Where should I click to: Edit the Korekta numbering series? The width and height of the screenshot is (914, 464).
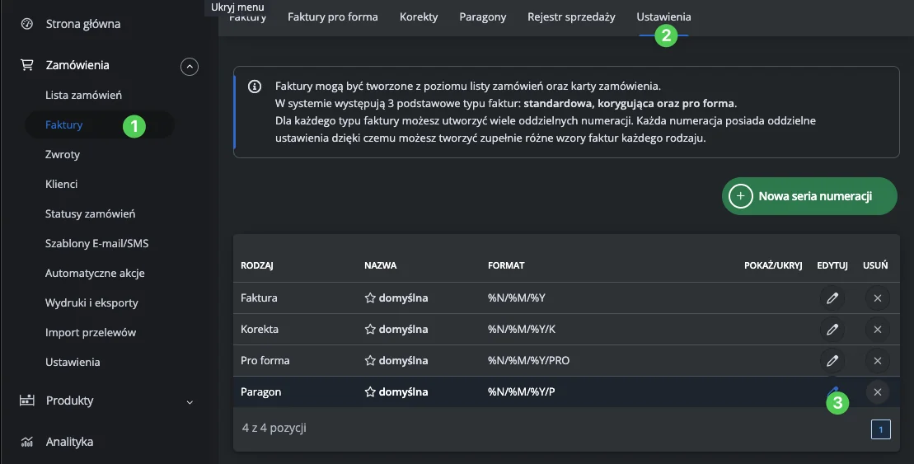tap(832, 330)
